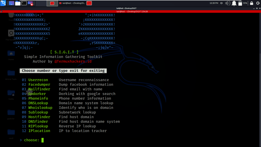Click 'Phone number information' description

pyautogui.click(x=85, y=98)
